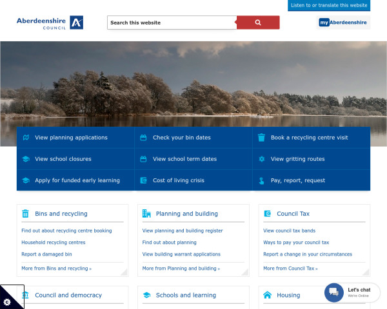Focus the Search this website field
The height and width of the screenshot is (309, 387).
coord(172,23)
